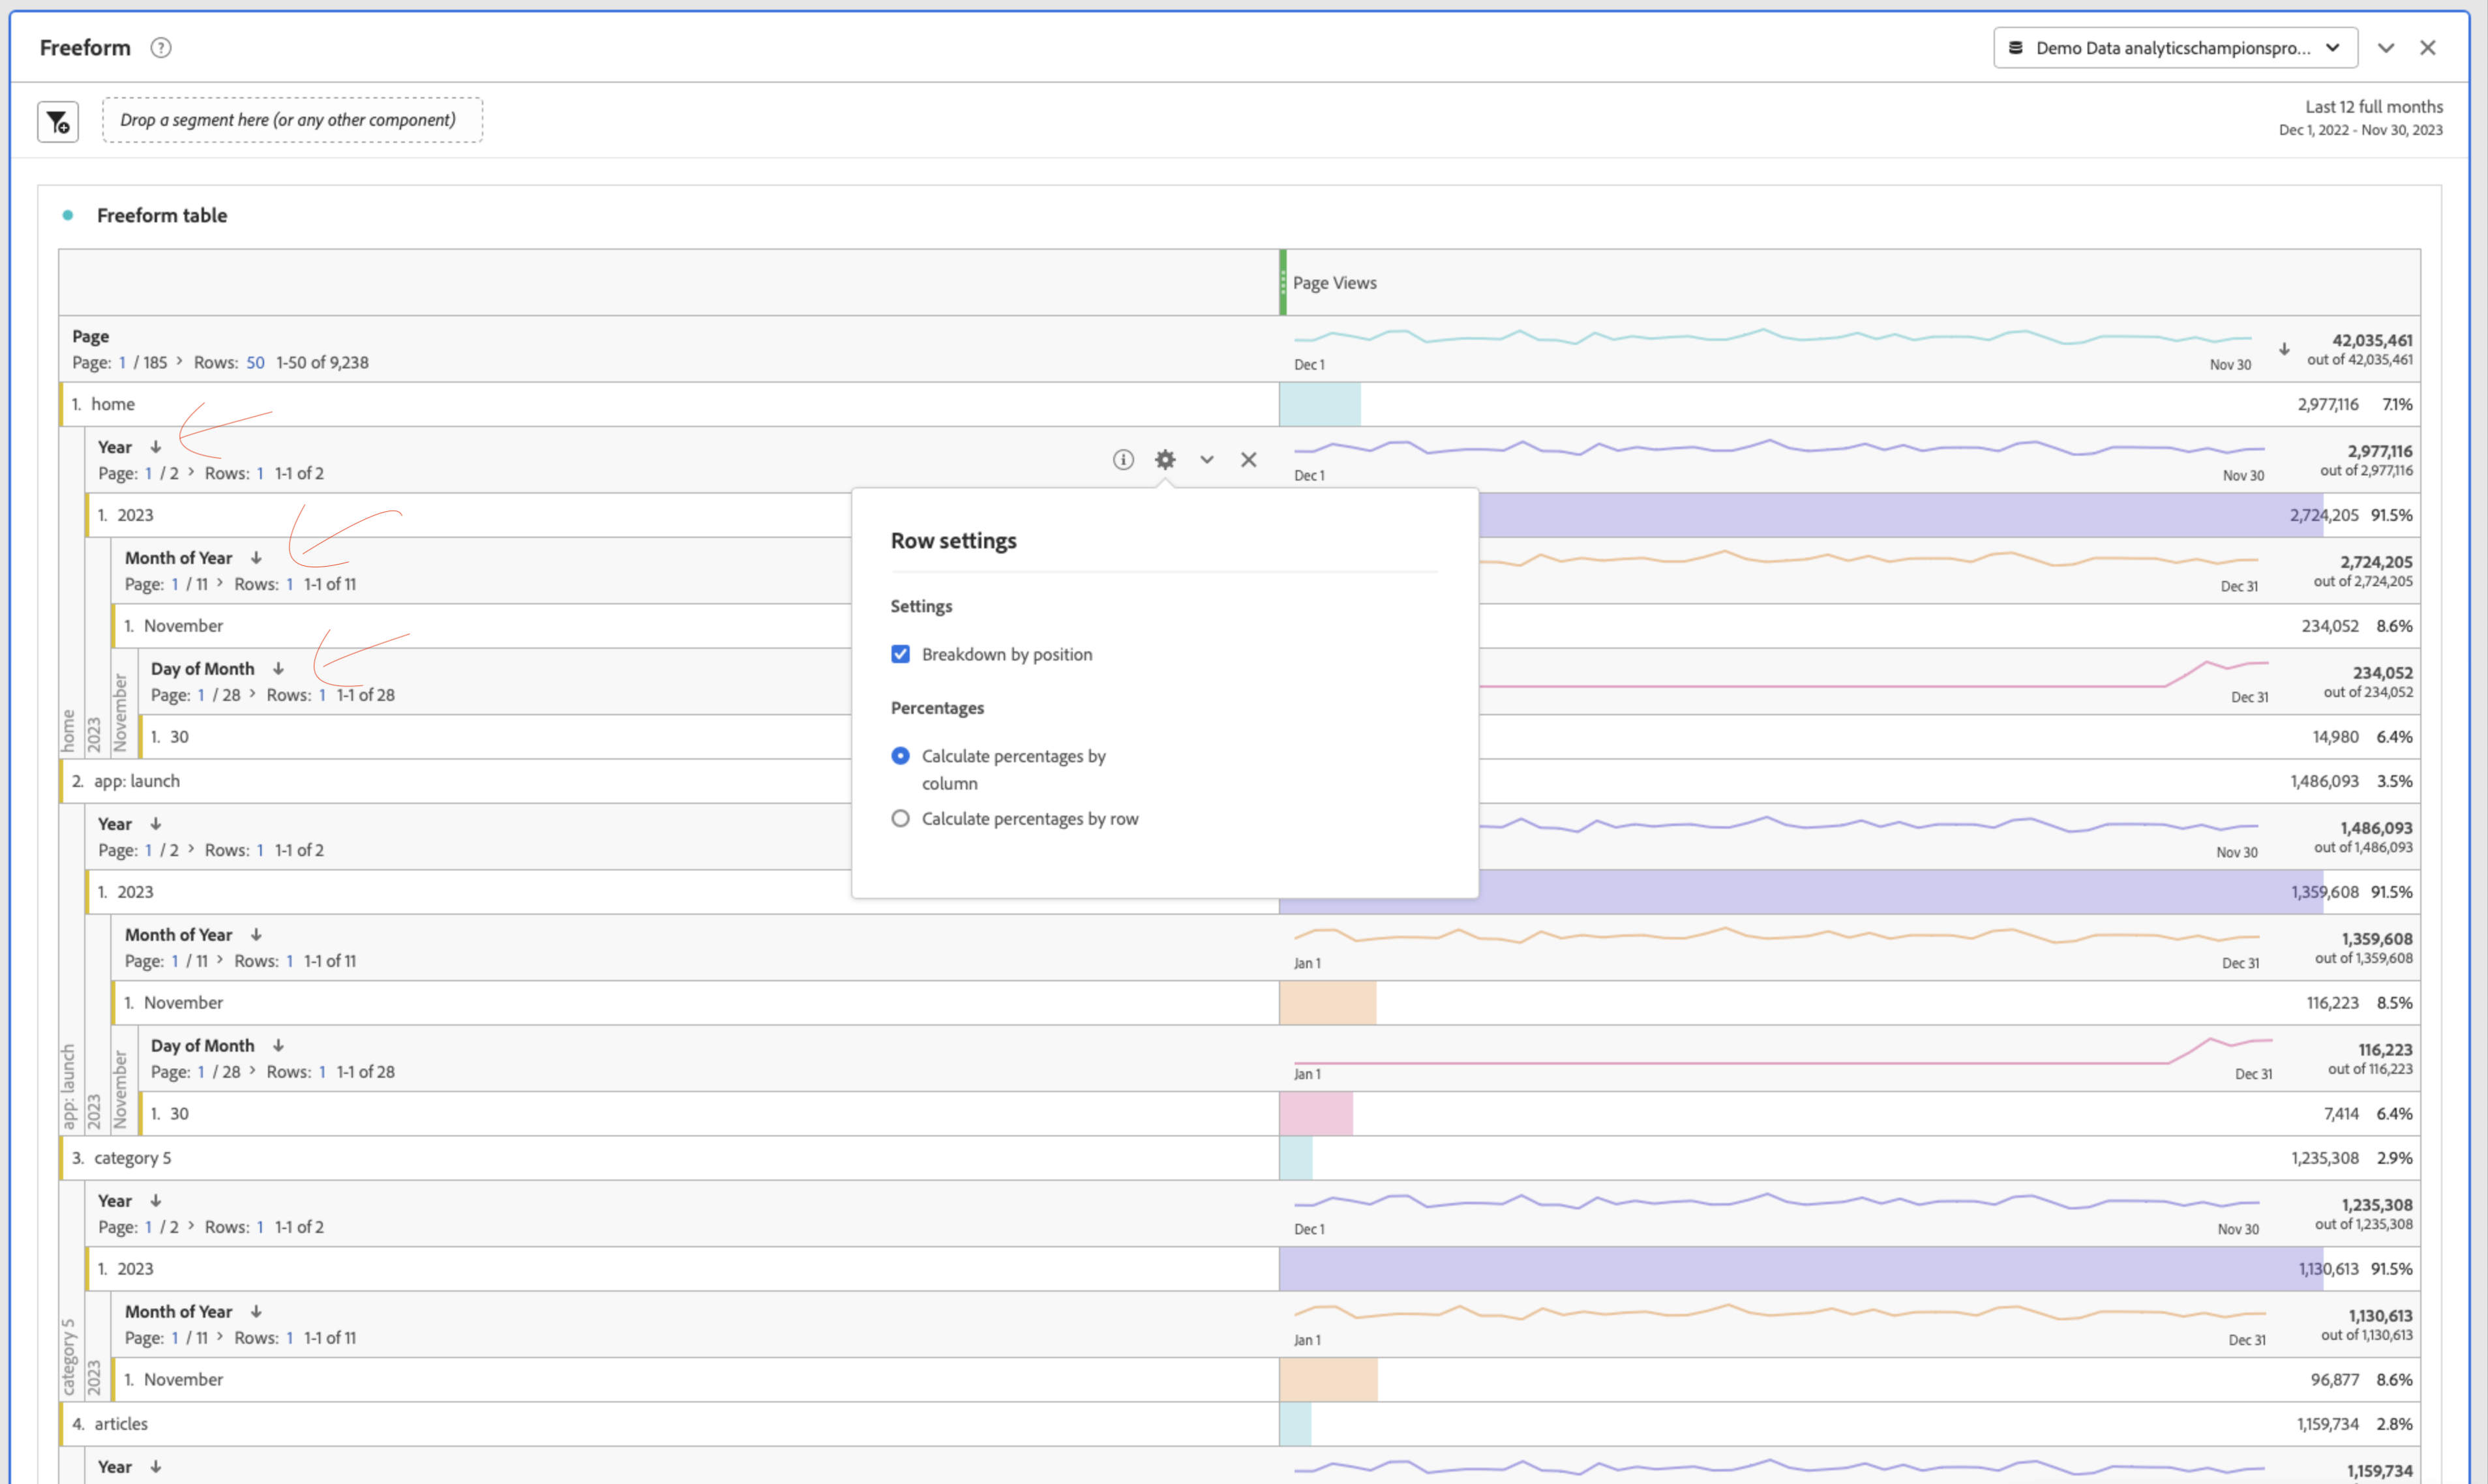Image resolution: width=2488 pixels, height=1484 pixels.
Task: Click the sort arrow beside Day of Month
Action: tap(278, 668)
